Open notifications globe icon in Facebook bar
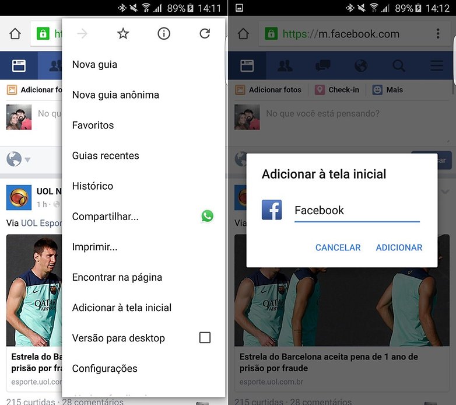Viewport: 456px width, 405px height. coord(361,66)
